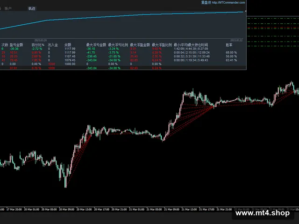Select the -2.72 % percentage cell
Viewport: 299px width, 224px height.
pyautogui.click(x=36, y=49)
